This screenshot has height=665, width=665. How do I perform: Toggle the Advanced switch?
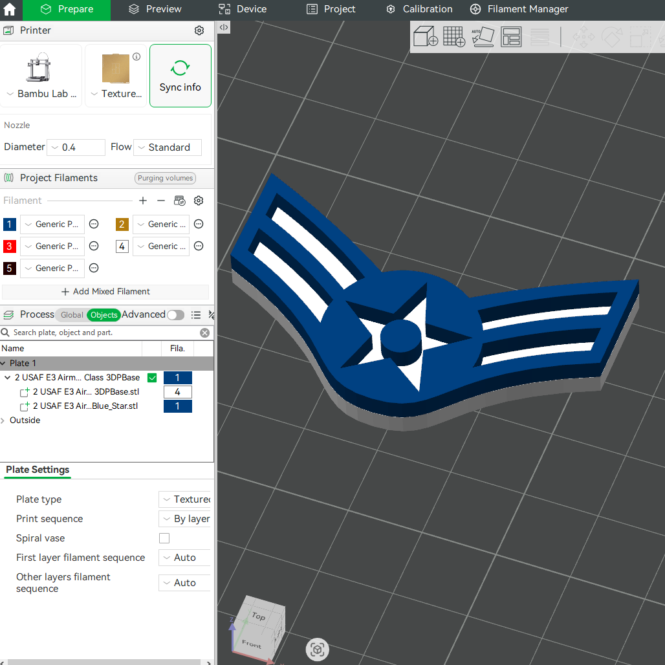[175, 314]
